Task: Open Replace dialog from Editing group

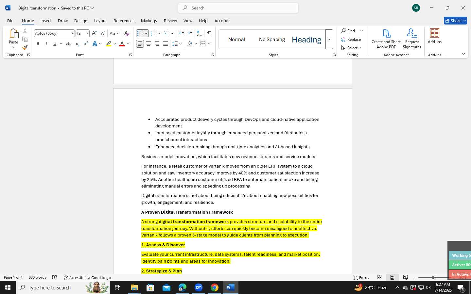Action: [x=351, y=39]
